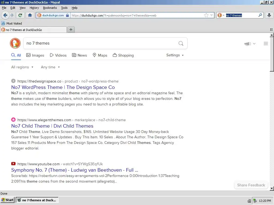Submit search with the magnifier in DuckDuckGo box
Screen dimensions: 274x205
point(181,43)
